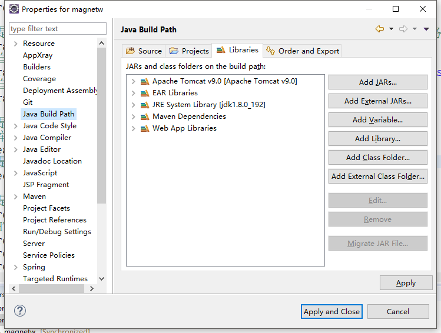
Task: Select the Git properties item
Action: 28,102
